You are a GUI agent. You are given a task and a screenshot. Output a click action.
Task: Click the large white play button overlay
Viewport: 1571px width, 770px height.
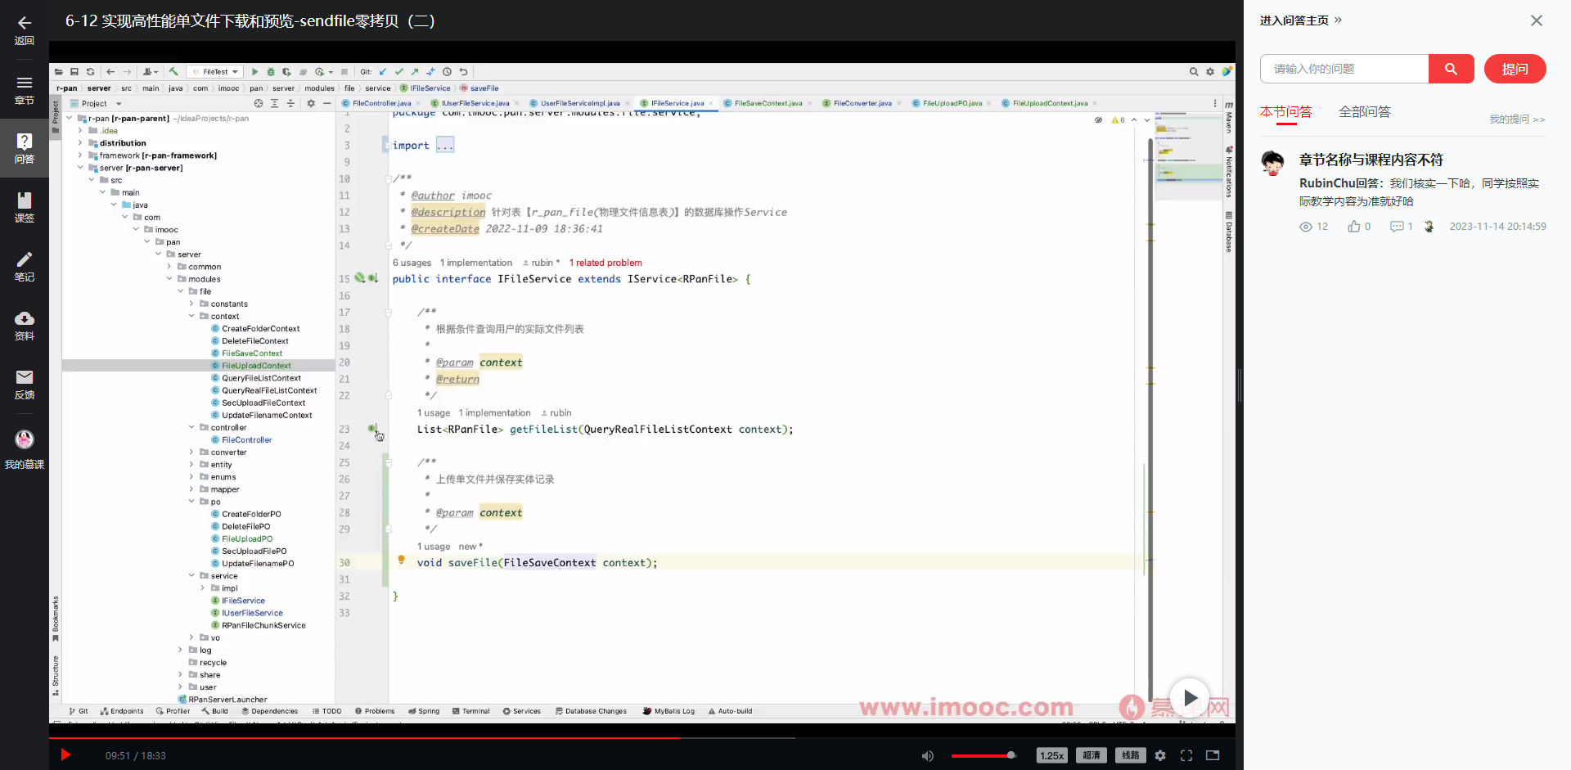pyautogui.click(x=1190, y=698)
